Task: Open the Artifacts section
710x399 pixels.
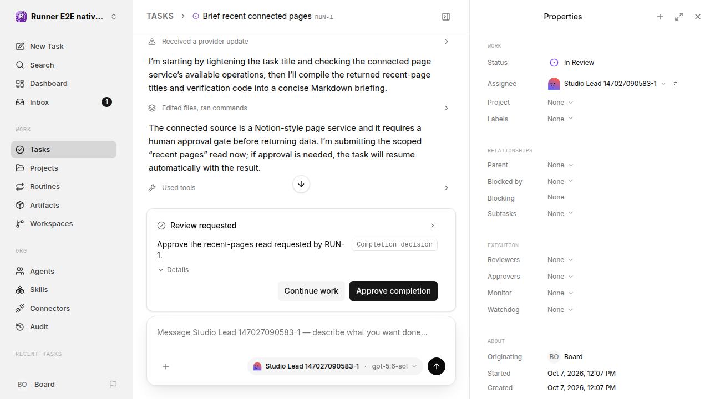Action: 64,205
